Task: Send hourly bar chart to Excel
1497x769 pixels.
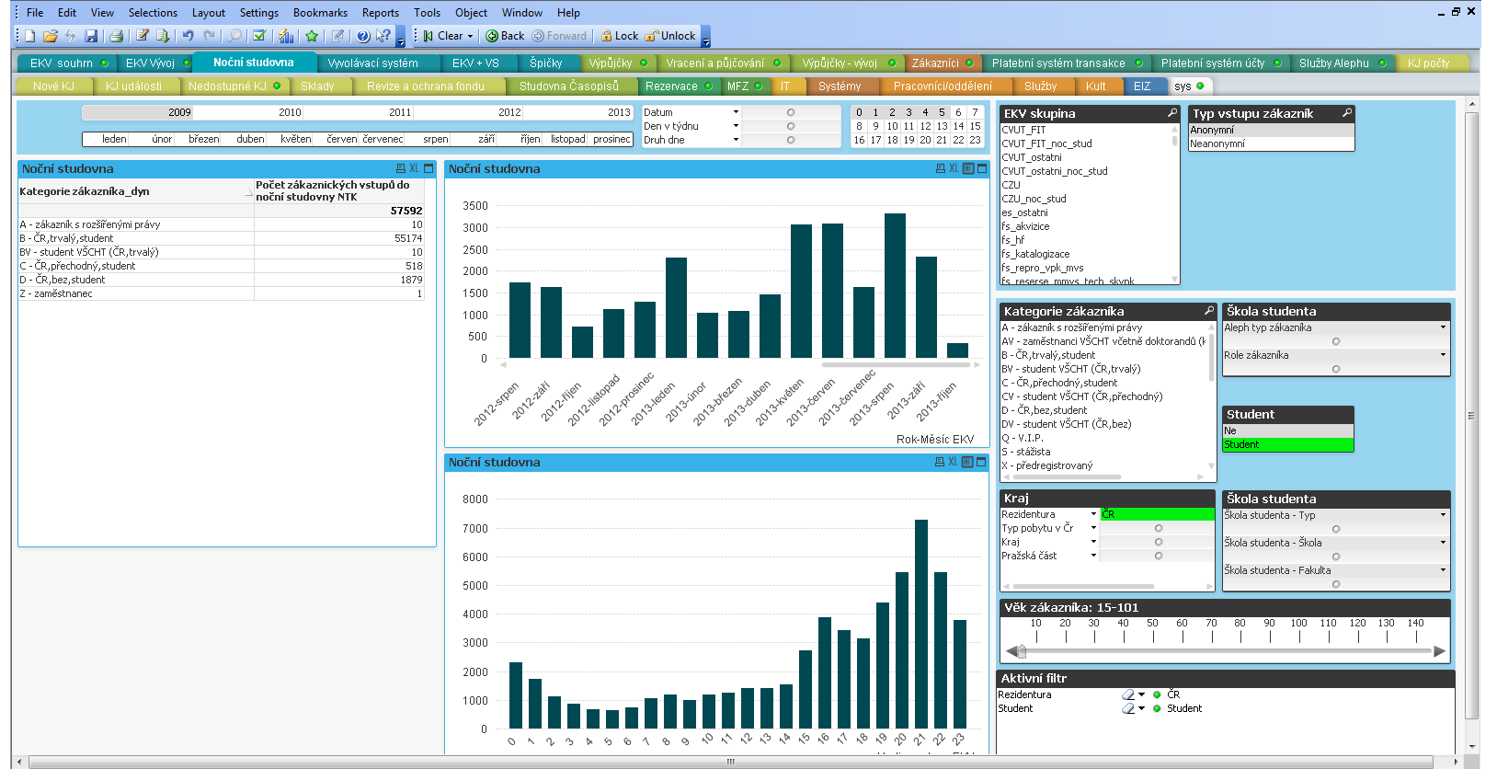Action: pos(954,462)
